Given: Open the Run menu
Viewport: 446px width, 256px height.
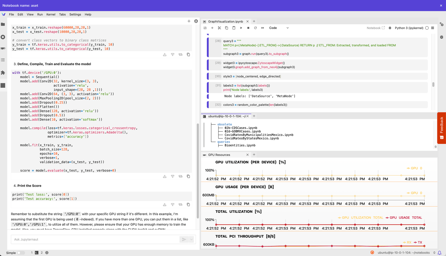Looking at the screenshot, I should (40, 14).
